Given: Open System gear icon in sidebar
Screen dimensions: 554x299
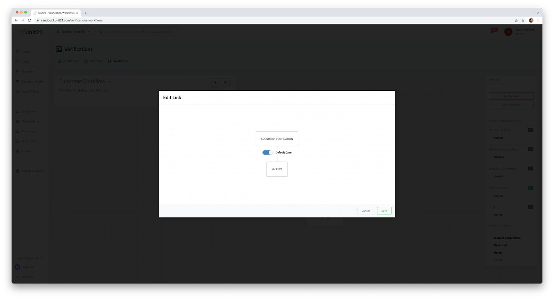Looking at the screenshot, I should [x=17, y=151].
